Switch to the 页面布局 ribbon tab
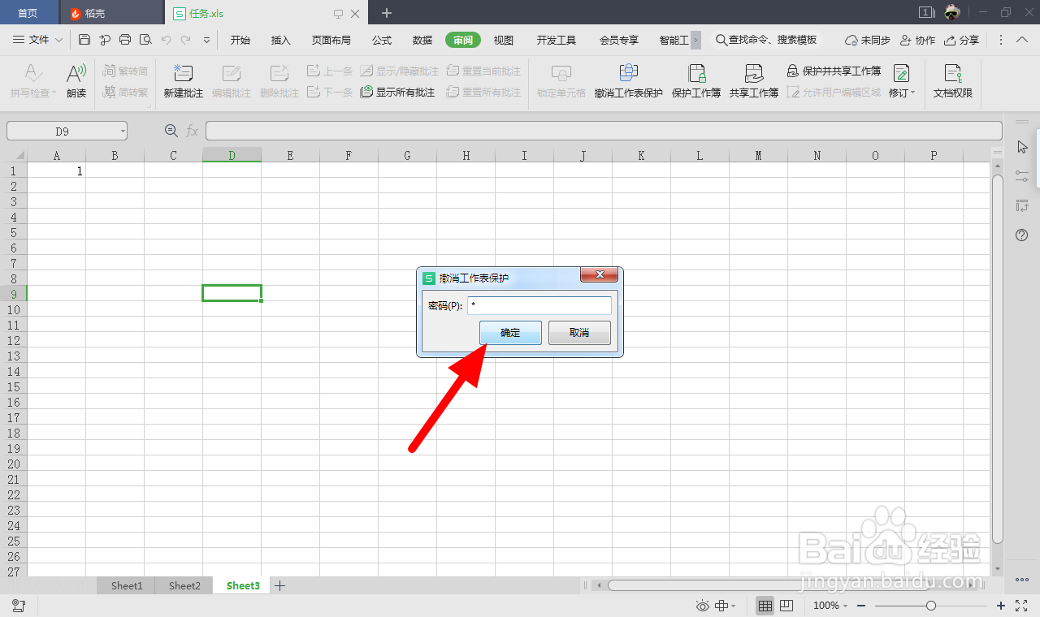Viewport: 1040px width, 617px height. pos(331,40)
